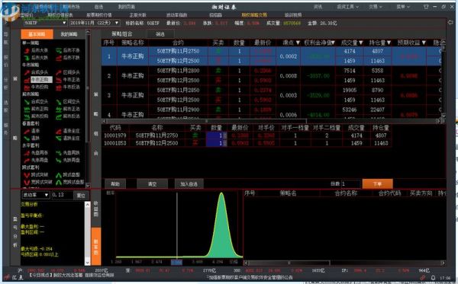Toggle buy/sell direction for 50ETF购11月2750 leg
Screen dimensions: 458x284
pos(195,136)
